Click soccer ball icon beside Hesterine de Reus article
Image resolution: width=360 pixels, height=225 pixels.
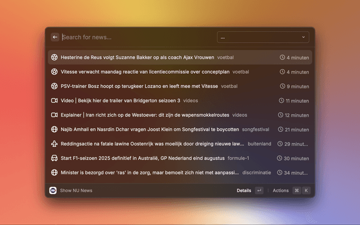[x=55, y=57]
